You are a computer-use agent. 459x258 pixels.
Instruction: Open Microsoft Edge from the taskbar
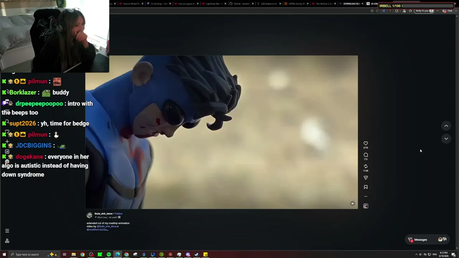[x=118, y=254]
